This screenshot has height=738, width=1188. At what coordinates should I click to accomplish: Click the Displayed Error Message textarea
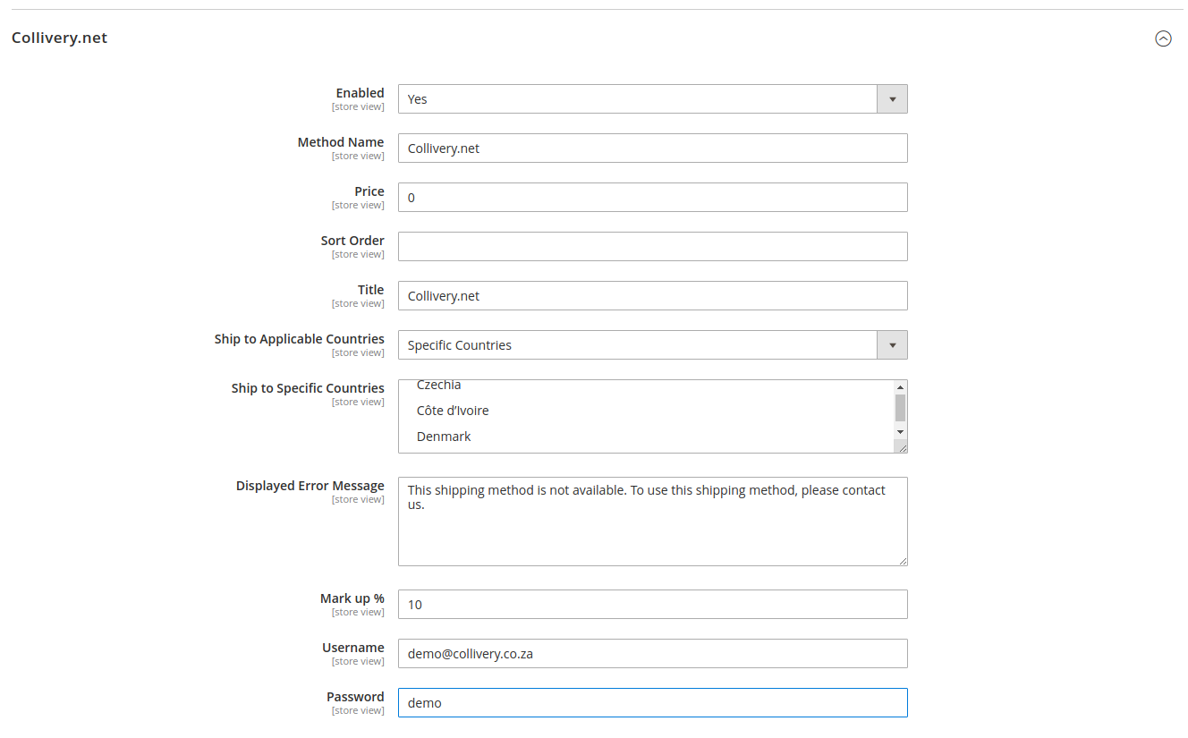652,522
